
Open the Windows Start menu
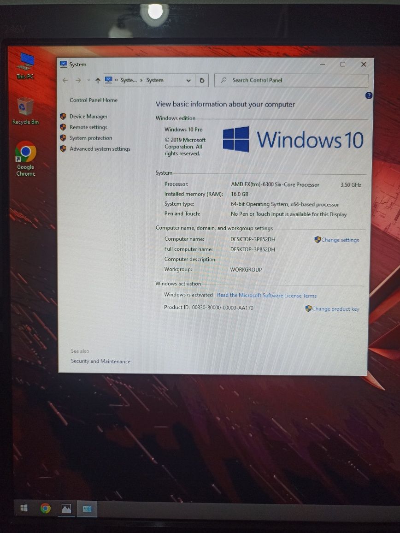24,508
